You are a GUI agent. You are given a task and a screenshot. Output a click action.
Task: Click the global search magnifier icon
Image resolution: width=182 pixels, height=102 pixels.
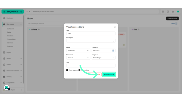pos(27,12)
